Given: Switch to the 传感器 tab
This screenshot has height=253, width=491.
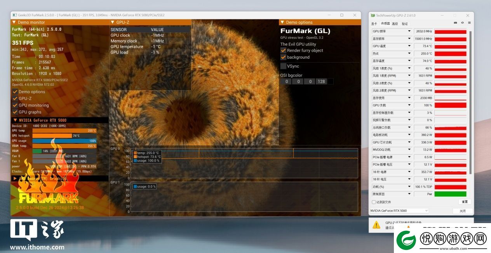Looking at the screenshot, I should [x=385, y=24].
